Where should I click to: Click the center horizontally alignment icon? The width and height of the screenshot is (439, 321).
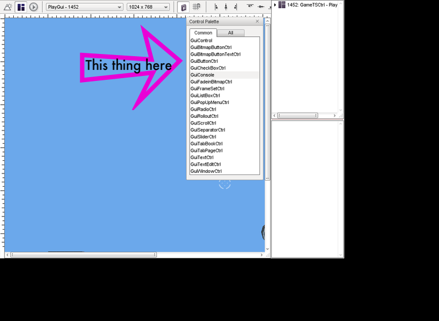[x=226, y=7]
